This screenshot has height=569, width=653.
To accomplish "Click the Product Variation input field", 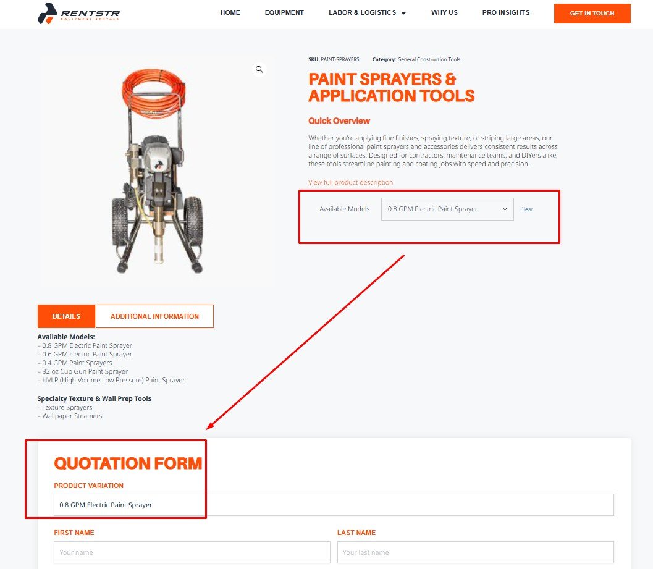I will pyautogui.click(x=334, y=505).
